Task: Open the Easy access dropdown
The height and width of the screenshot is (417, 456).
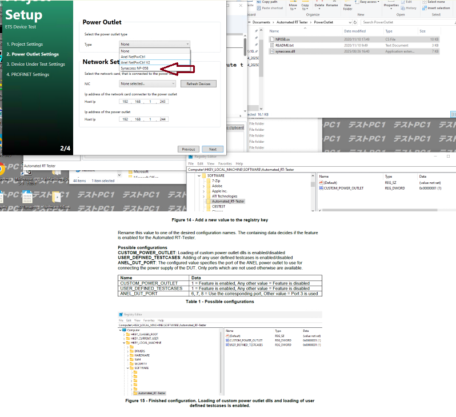Action: [369, 2]
